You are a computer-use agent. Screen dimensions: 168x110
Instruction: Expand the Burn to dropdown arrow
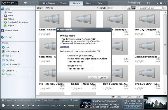click(13, 56)
